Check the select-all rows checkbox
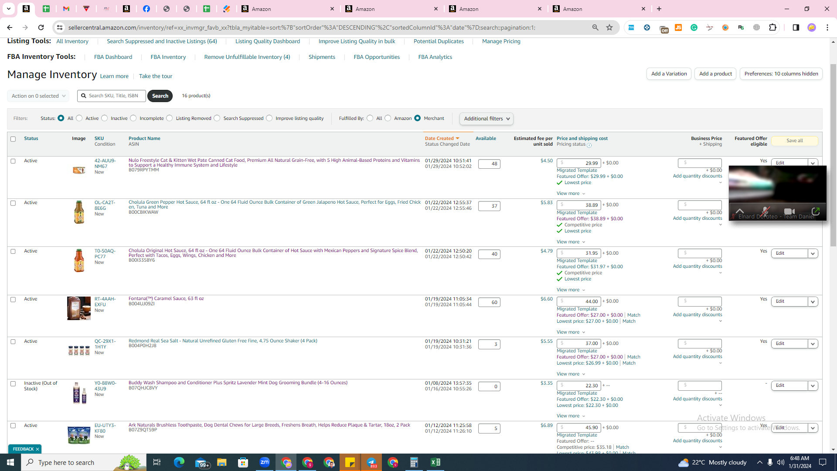The height and width of the screenshot is (471, 837). click(x=13, y=139)
